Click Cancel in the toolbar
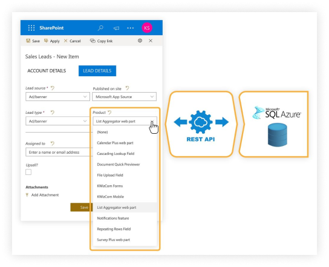 tap(72, 41)
